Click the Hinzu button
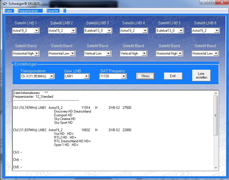 (x=146, y=76)
